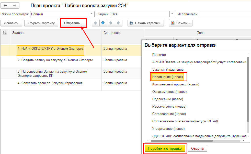The height and width of the screenshot is (154, 251).
Task: Select 'По почте' send option
Action: click(x=159, y=55)
